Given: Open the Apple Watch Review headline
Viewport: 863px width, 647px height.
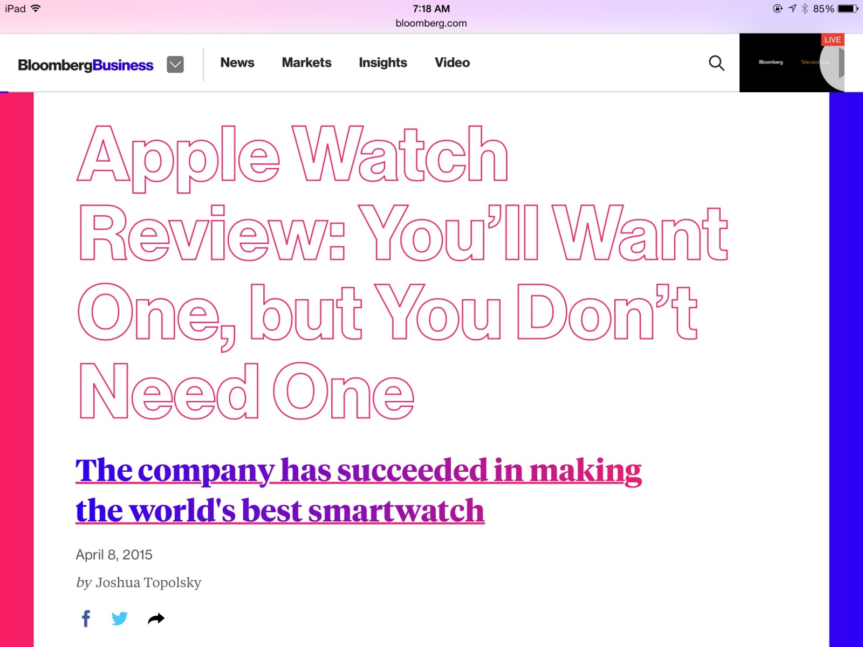Looking at the screenshot, I should (x=402, y=272).
